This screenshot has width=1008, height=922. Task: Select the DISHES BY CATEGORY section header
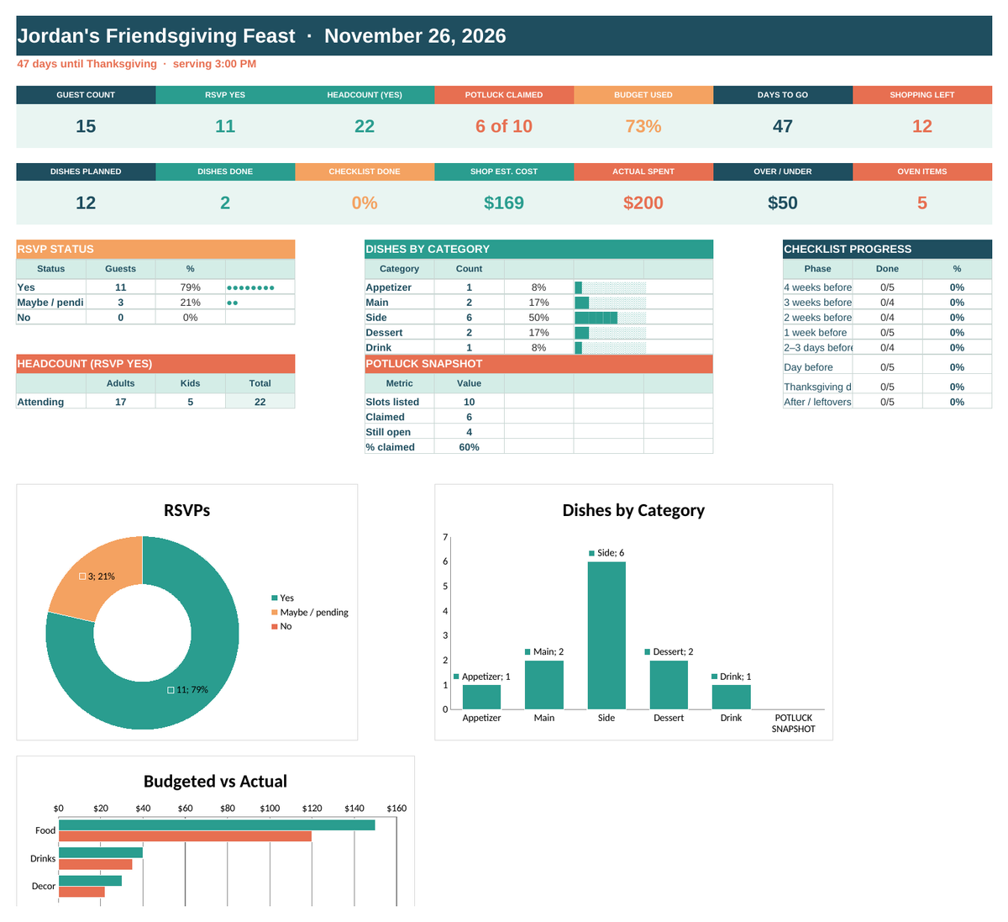538,249
